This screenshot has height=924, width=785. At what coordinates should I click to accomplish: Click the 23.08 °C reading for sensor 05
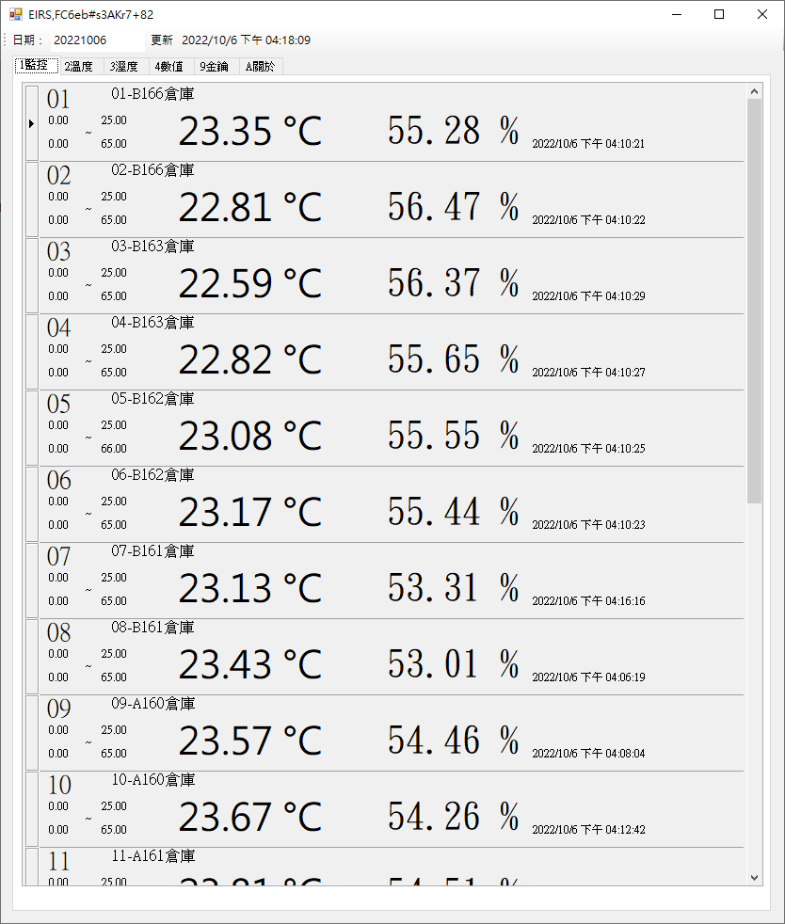[249, 437]
